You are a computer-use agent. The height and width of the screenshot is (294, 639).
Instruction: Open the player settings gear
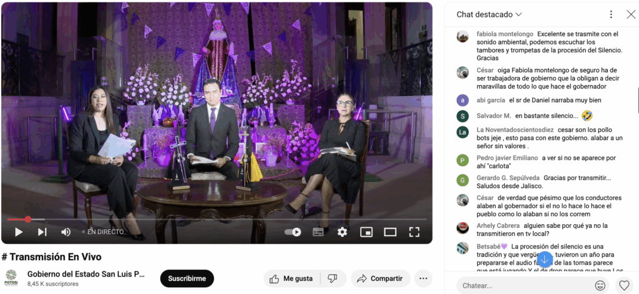coord(343,232)
